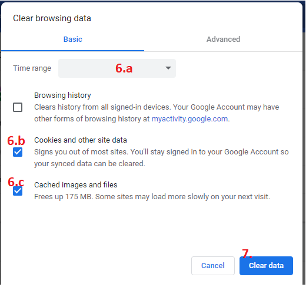Click the 'Clears history from all signed-in devices' text
The image size is (306, 287).
click(157, 113)
